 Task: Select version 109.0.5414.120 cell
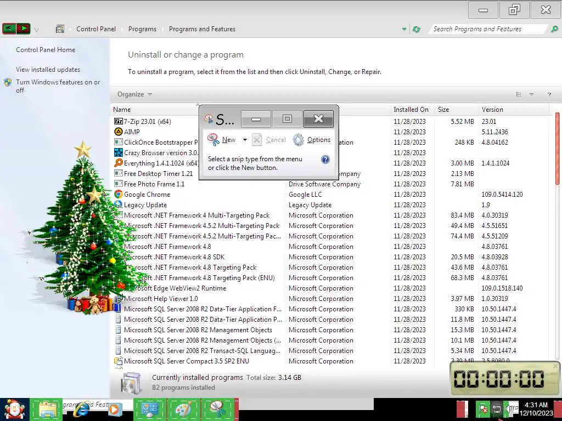click(502, 195)
